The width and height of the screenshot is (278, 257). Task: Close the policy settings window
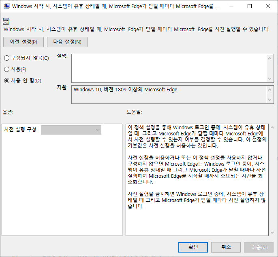click(268, 6)
